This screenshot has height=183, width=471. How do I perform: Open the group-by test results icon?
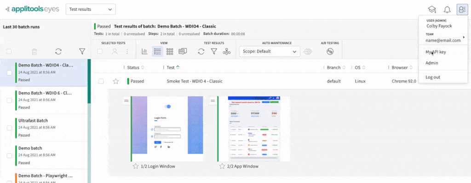point(226,51)
